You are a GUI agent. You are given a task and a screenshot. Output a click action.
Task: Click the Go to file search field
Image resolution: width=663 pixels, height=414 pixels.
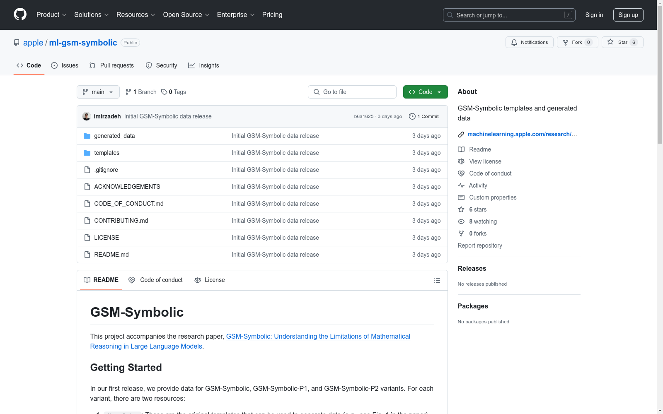pyautogui.click(x=352, y=92)
